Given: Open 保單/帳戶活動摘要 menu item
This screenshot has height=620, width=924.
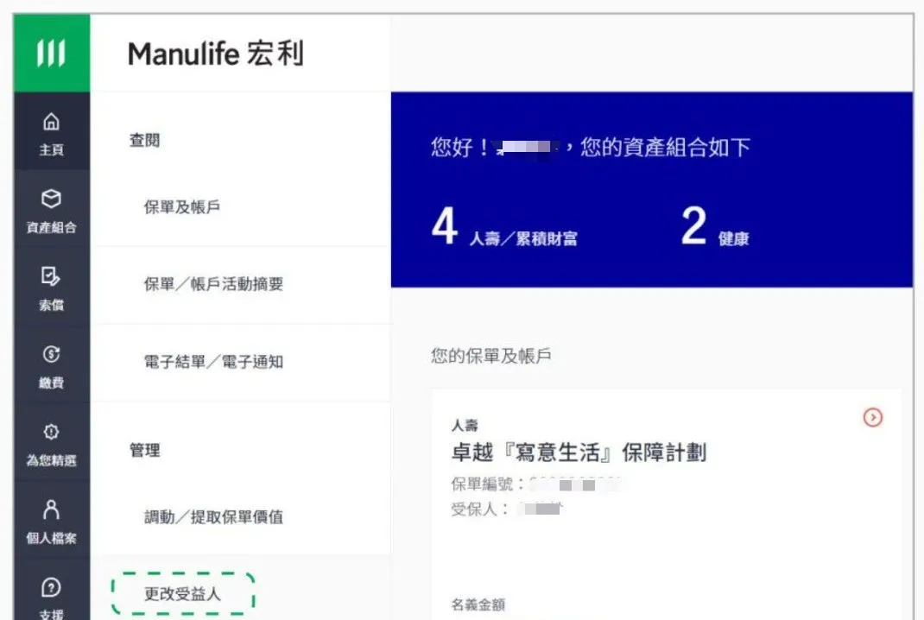Looking at the screenshot, I should 213,284.
